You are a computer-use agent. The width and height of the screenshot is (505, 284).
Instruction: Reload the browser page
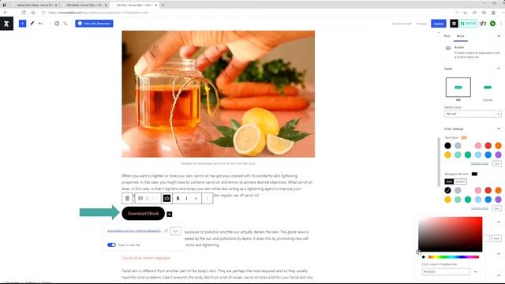click(24, 13)
